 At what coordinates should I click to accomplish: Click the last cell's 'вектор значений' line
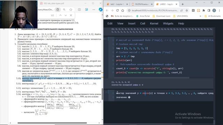click(165, 93)
